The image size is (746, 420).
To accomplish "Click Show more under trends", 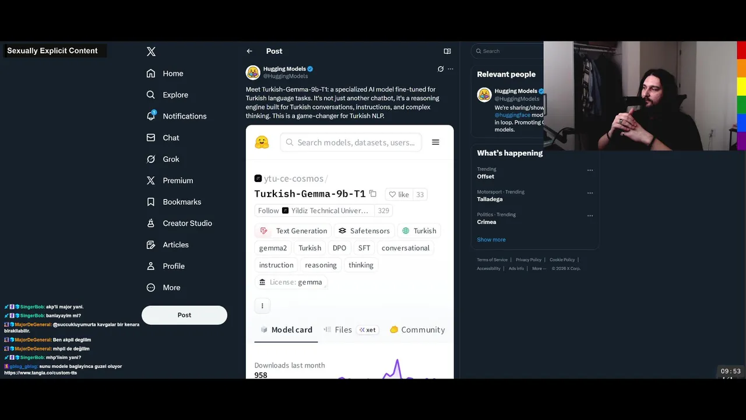I will (491, 240).
